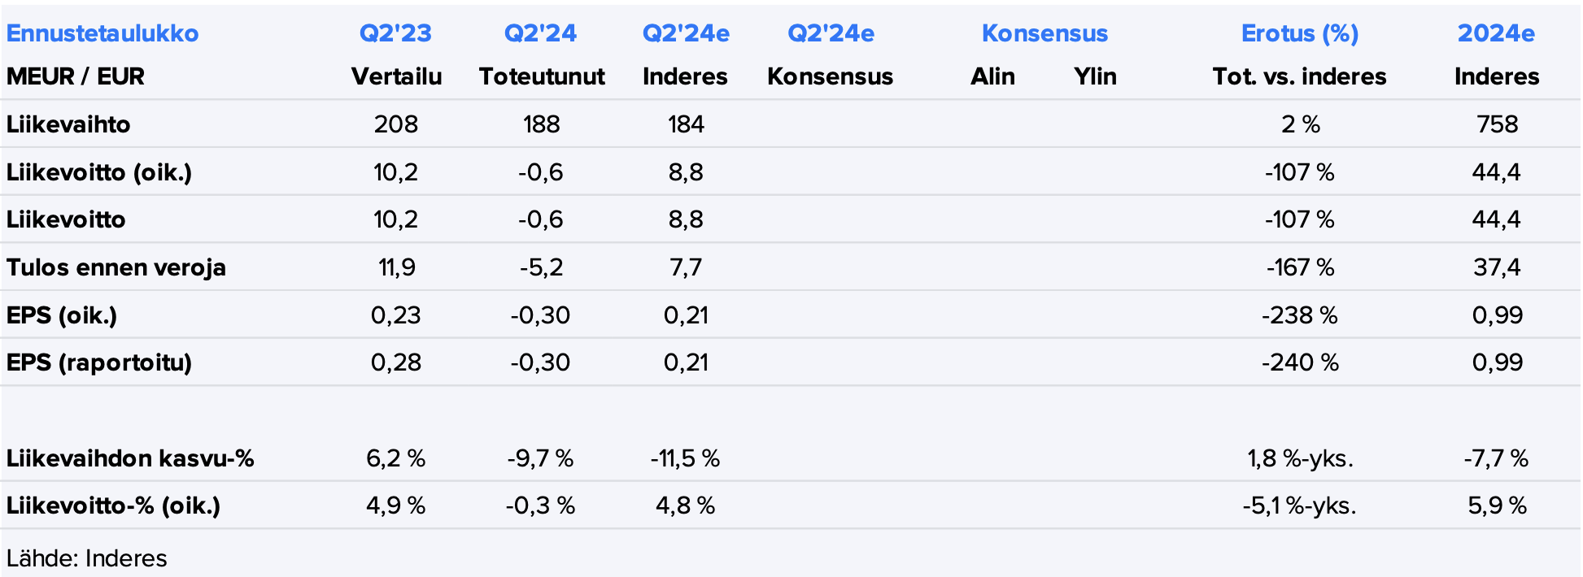
Task: Select the -240 % EPS Erotus value
Action: [1300, 362]
